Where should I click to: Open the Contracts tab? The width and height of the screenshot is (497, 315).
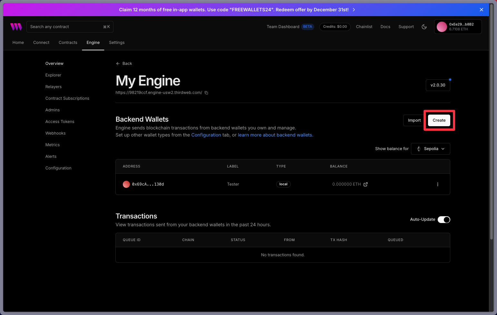click(68, 43)
